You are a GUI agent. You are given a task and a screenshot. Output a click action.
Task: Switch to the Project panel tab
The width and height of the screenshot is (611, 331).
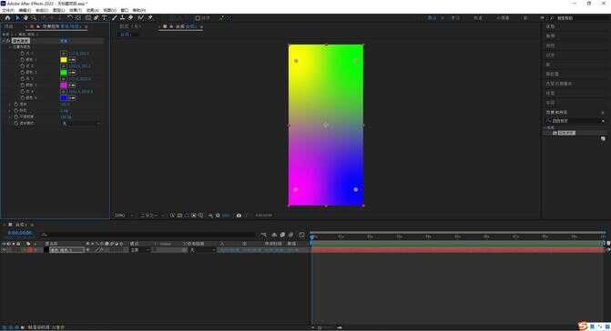[x=8, y=26]
